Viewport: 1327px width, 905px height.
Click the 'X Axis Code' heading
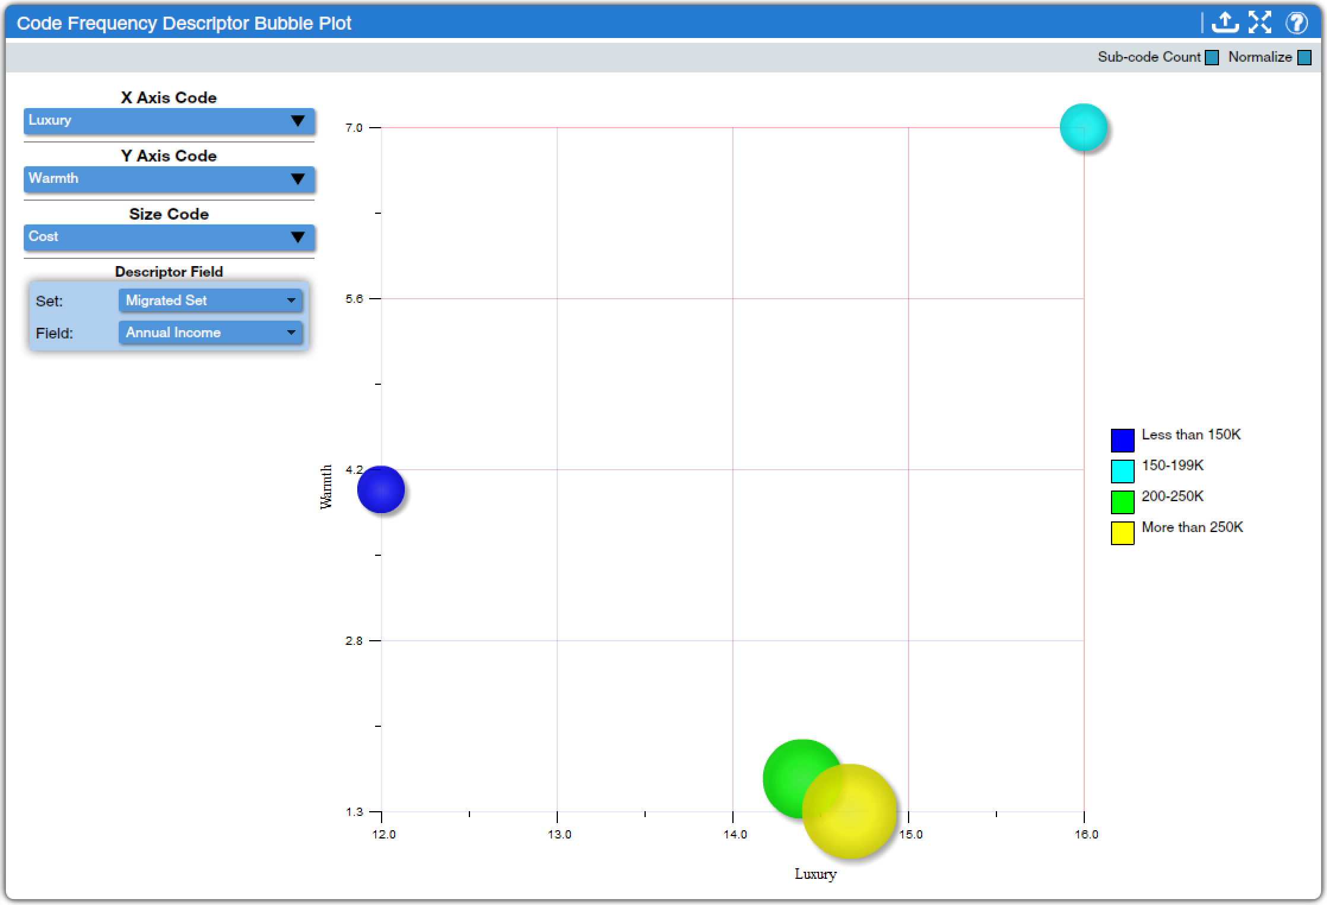169,97
